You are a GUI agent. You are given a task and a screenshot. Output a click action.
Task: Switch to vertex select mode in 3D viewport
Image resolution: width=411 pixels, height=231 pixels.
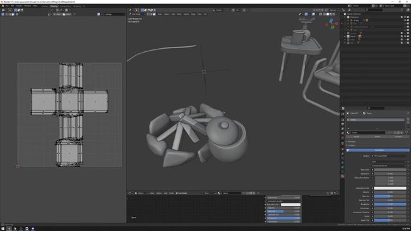tap(148, 14)
